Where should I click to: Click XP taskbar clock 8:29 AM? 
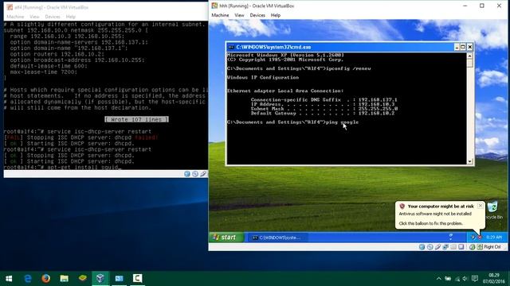click(x=494, y=238)
